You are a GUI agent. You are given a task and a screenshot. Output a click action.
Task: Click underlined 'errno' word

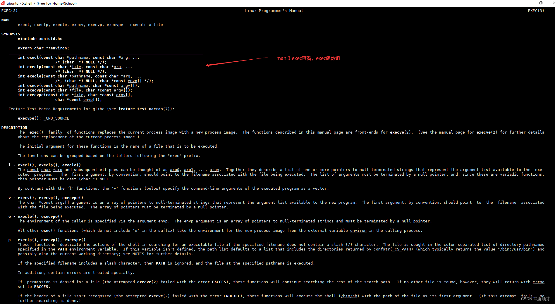pos(539,282)
